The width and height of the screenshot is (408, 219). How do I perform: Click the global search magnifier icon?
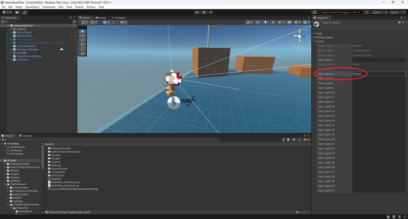367,12
